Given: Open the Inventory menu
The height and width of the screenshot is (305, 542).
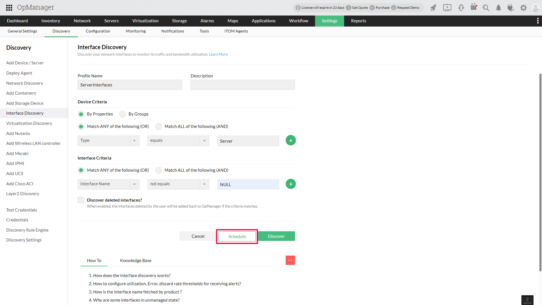Looking at the screenshot, I should coord(51,21).
